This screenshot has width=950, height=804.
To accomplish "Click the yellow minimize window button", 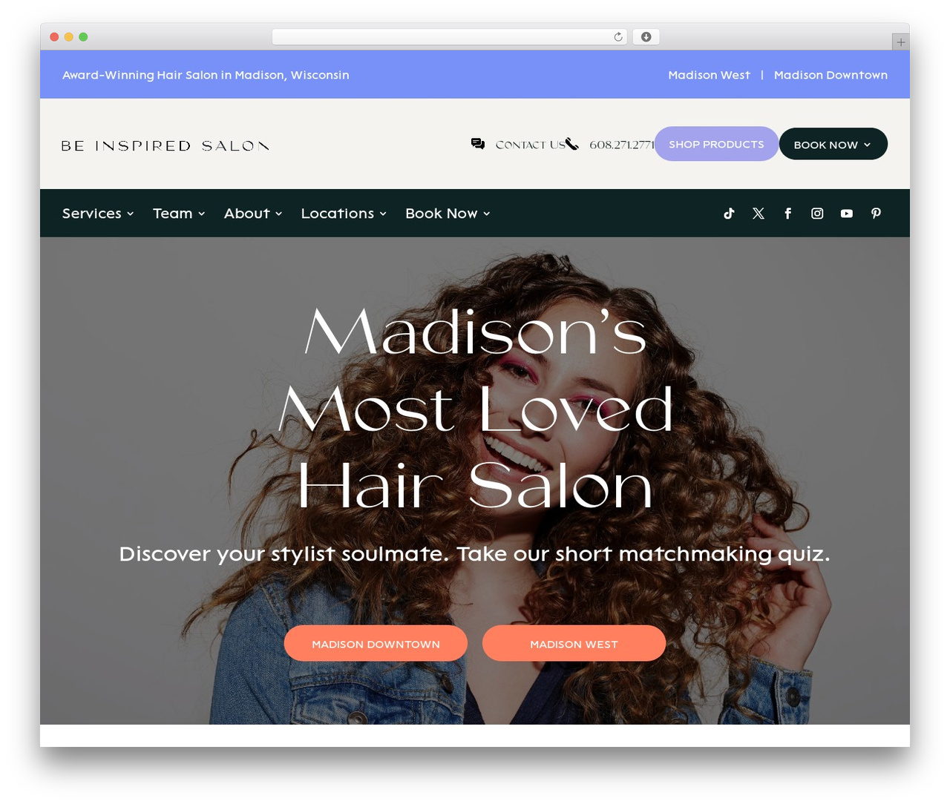I will [69, 37].
